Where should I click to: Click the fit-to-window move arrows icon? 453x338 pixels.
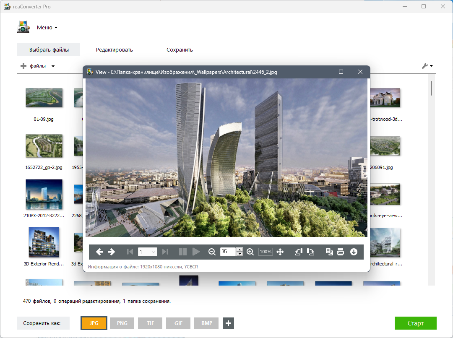[x=280, y=252]
